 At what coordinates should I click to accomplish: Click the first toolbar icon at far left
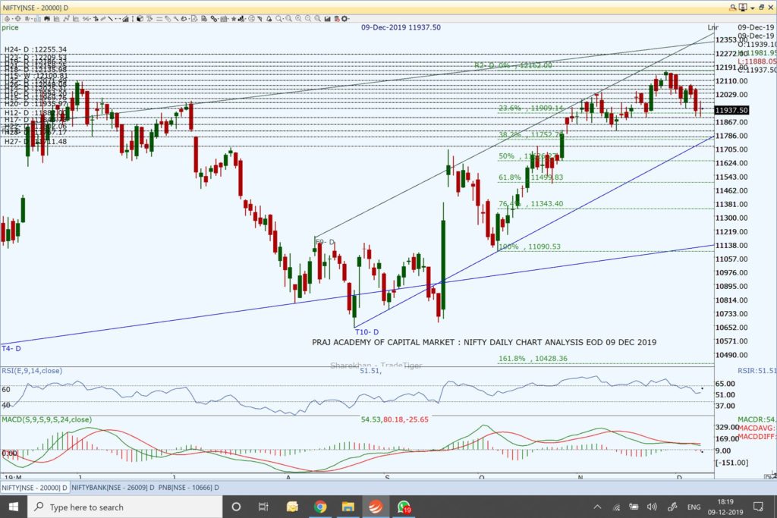tap(8, 19)
